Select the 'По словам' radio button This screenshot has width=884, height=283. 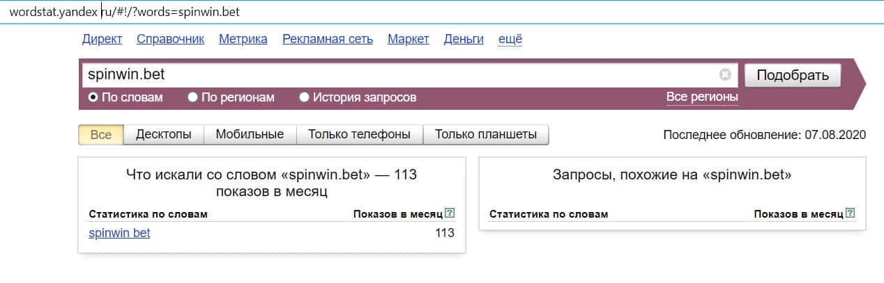pyautogui.click(x=93, y=97)
